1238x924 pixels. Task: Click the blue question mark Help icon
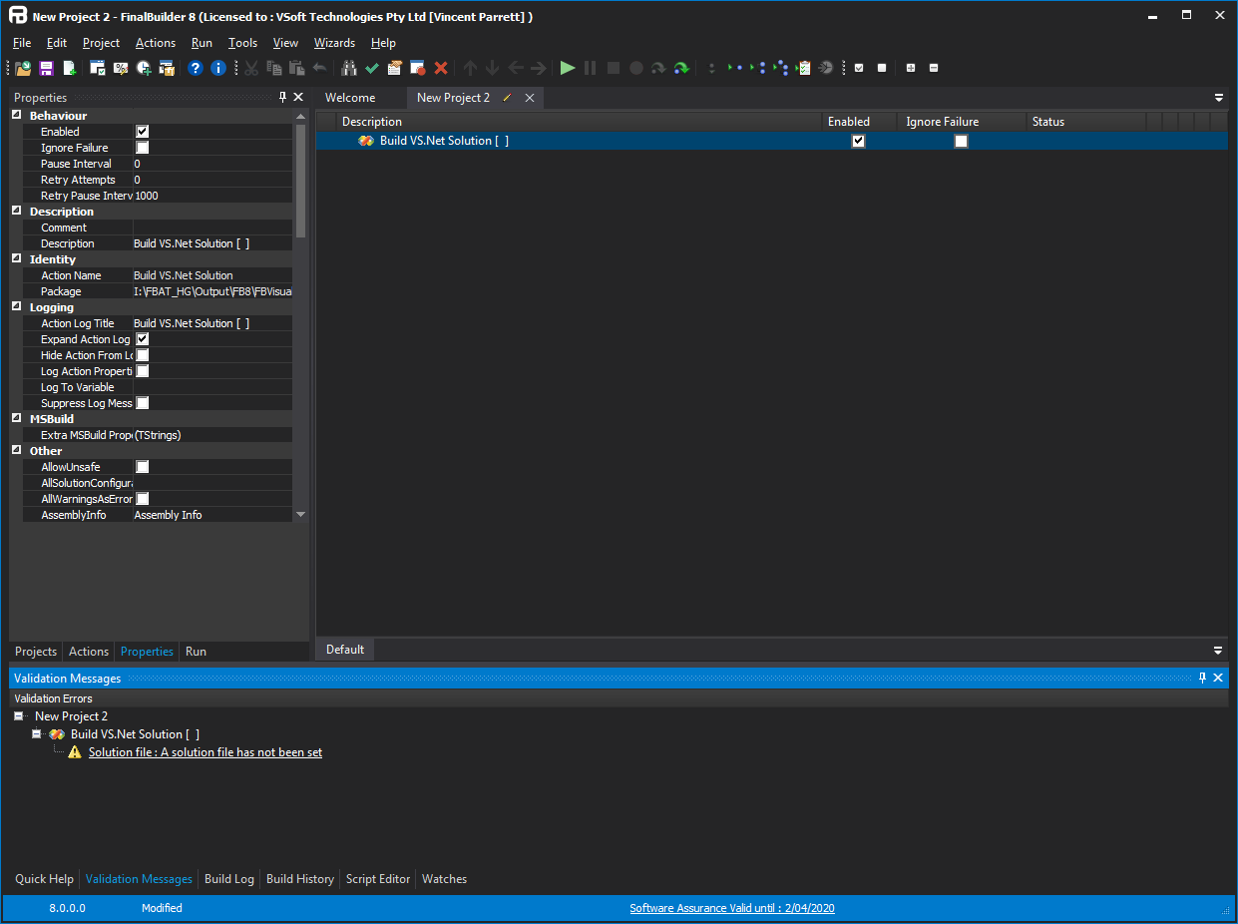pyautogui.click(x=196, y=68)
